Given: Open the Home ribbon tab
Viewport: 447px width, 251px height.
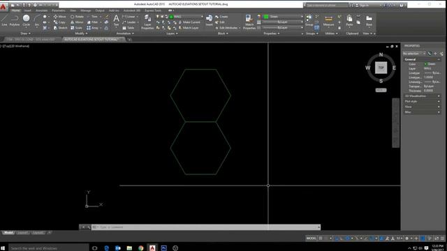Looking at the screenshot, I should [x=15, y=10].
